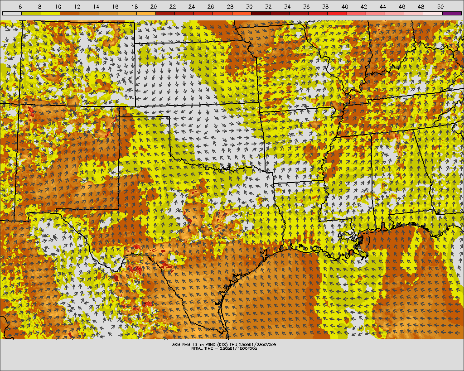Select the legend label "26"
The width and height of the screenshot is (464, 371).
[x=211, y=7]
